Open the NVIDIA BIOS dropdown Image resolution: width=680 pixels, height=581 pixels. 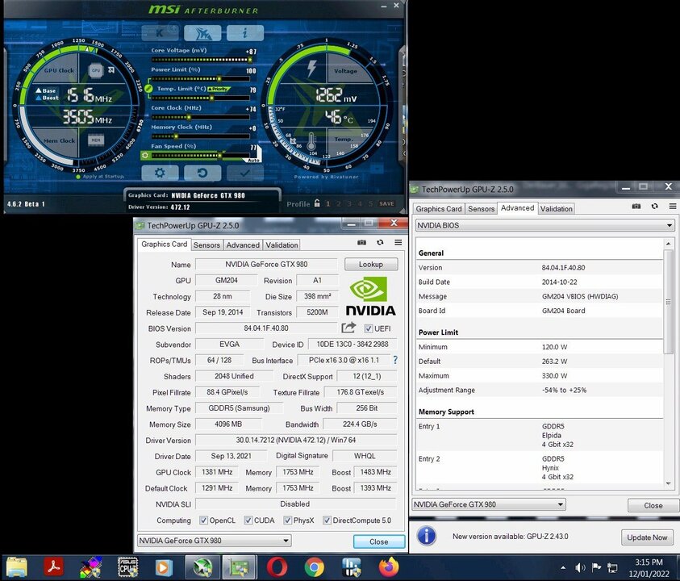[544, 225]
